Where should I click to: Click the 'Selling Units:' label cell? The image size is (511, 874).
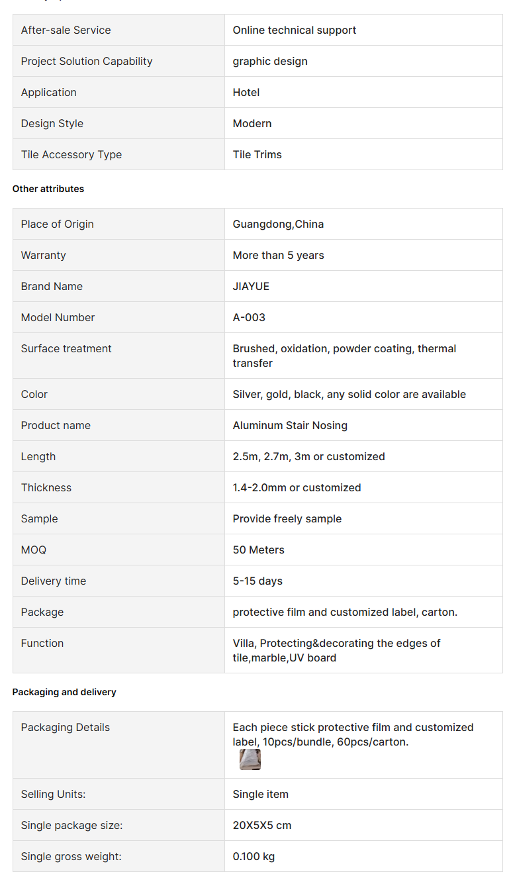[53, 794]
